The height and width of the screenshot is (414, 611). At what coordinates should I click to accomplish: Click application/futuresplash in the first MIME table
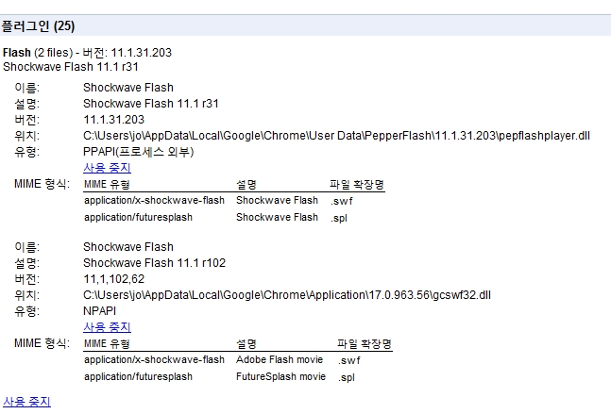click(138, 217)
